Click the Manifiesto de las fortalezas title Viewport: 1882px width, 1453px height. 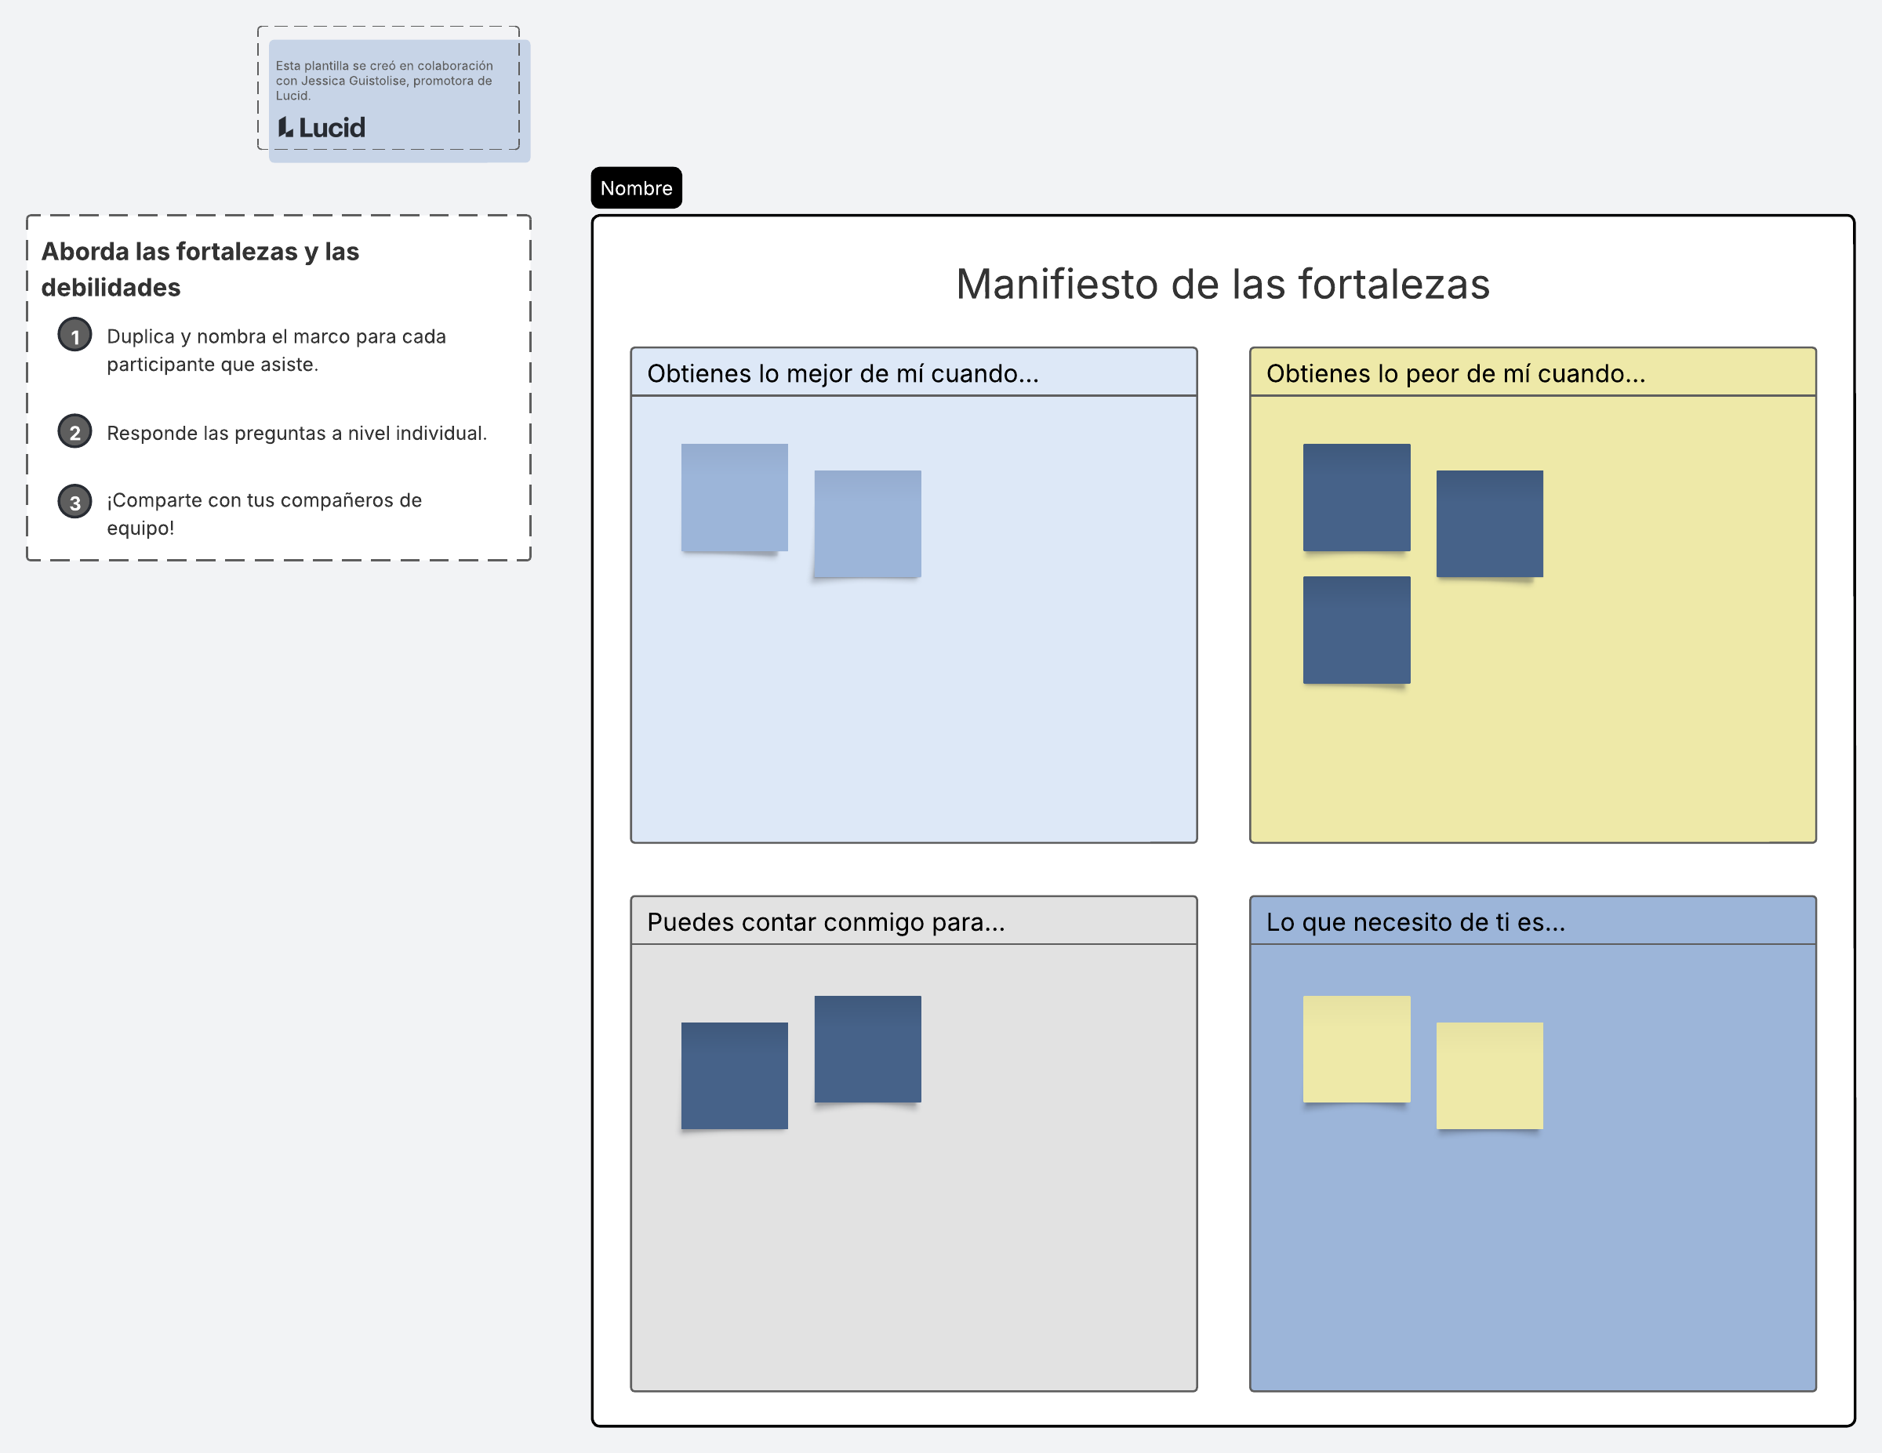[x=1222, y=285]
